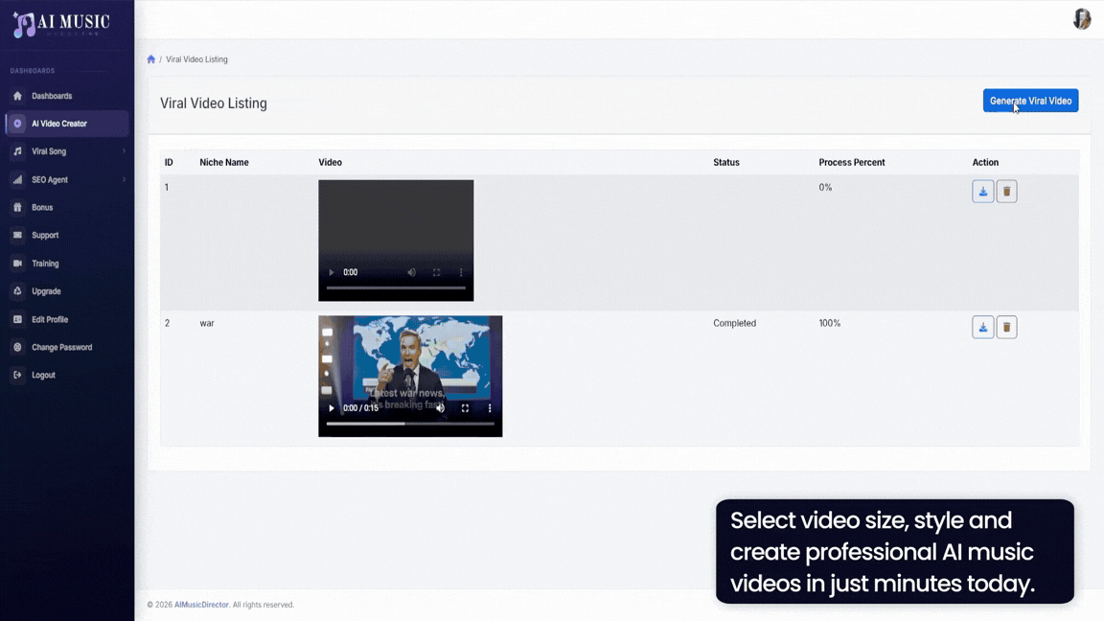Open Support page from sidebar
The height and width of the screenshot is (621, 1104).
(67, 235)
